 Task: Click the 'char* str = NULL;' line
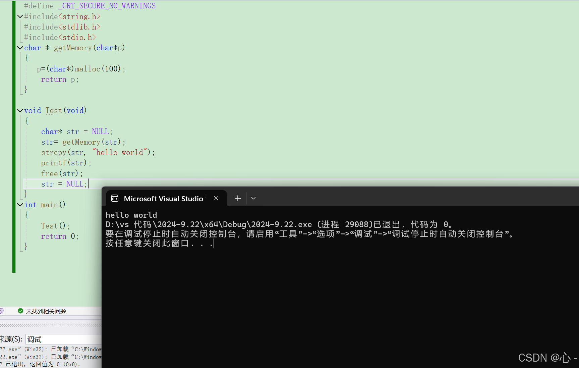point(77,132)
